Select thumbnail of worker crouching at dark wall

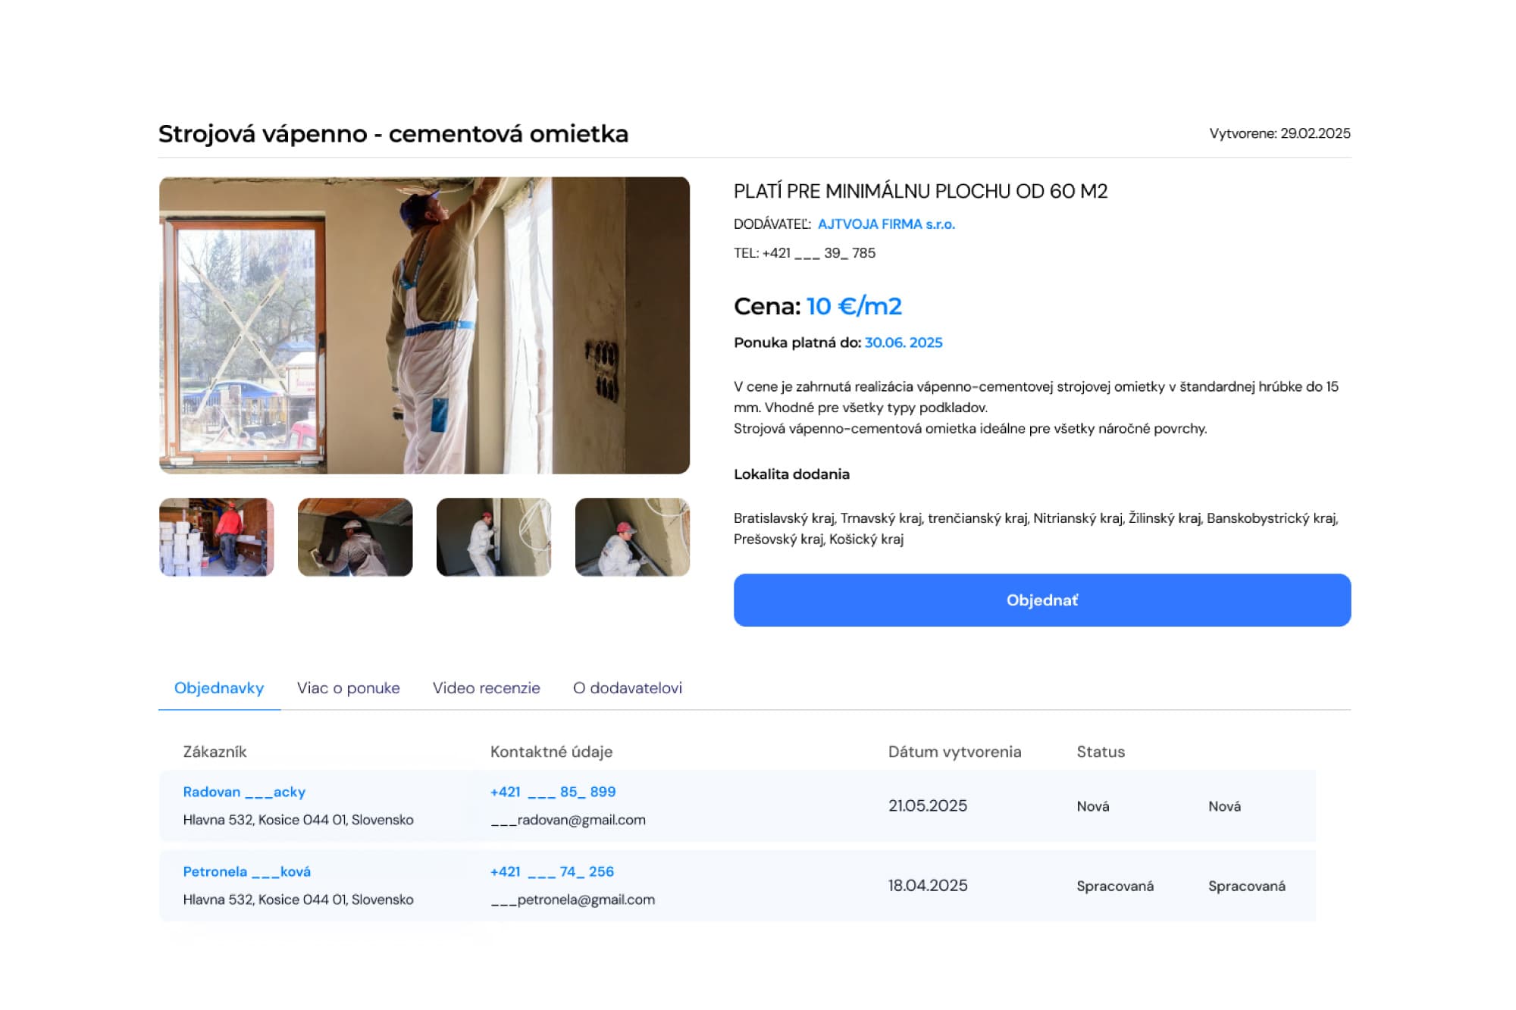click(355, 536)
